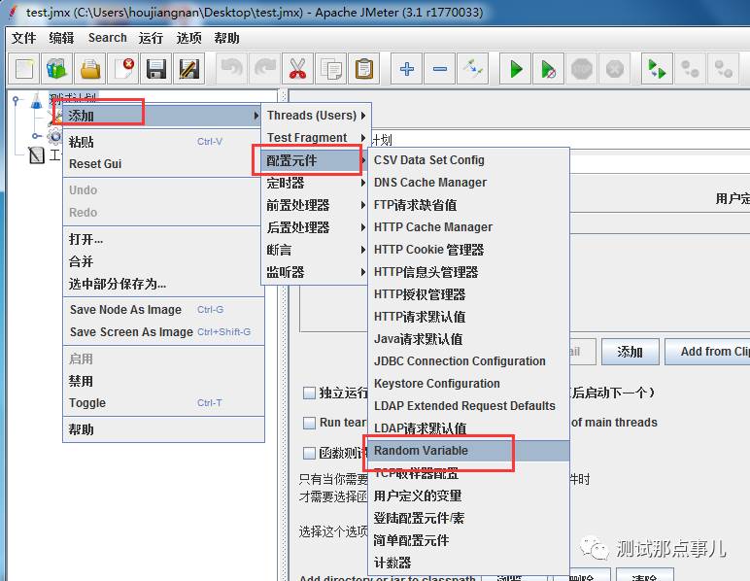Screen dimensions: 750x581
Task: Click the Collapse All minus icon
Action: (439, 69)
